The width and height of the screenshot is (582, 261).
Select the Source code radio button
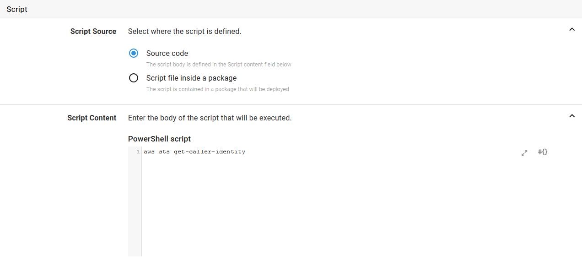tap(134, 53)
